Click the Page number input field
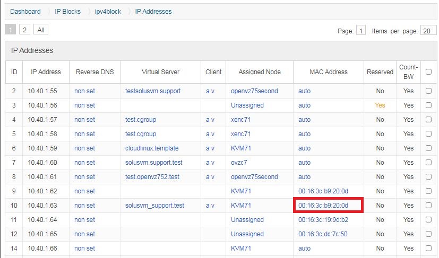 pos(361,31)
